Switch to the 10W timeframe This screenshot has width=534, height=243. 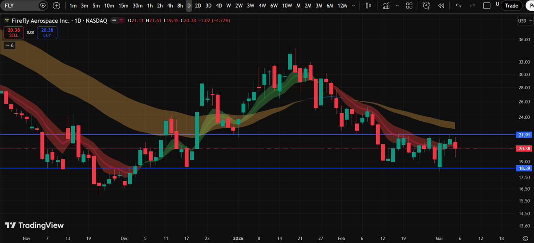pyautogui.click(x=287, y=6)
